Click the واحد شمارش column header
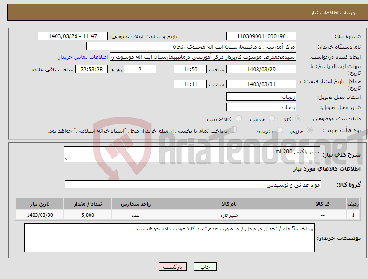The height and width of the screenshot is (279, 368). coord(136,204)
